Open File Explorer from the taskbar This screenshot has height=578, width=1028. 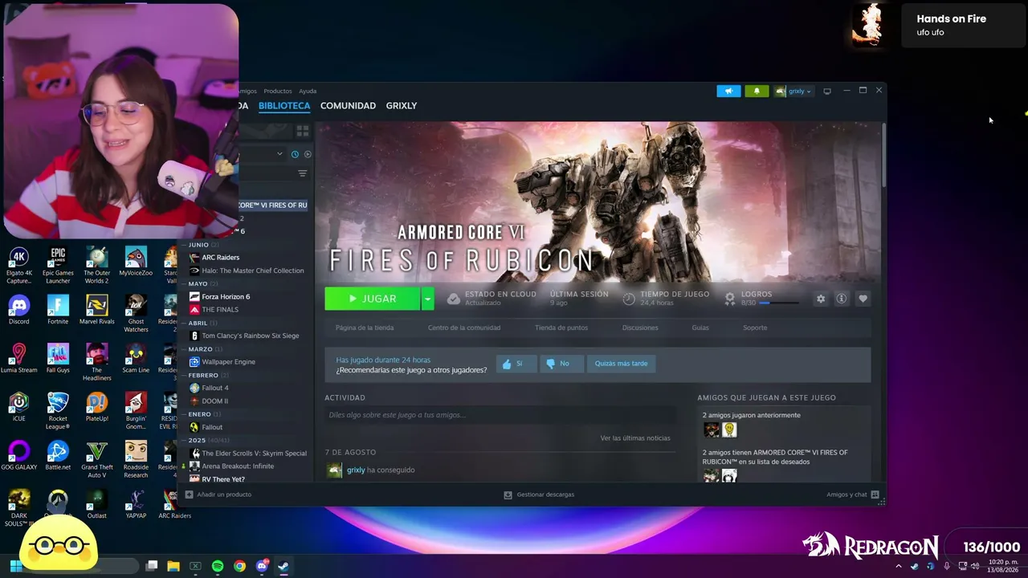(173, 566)
